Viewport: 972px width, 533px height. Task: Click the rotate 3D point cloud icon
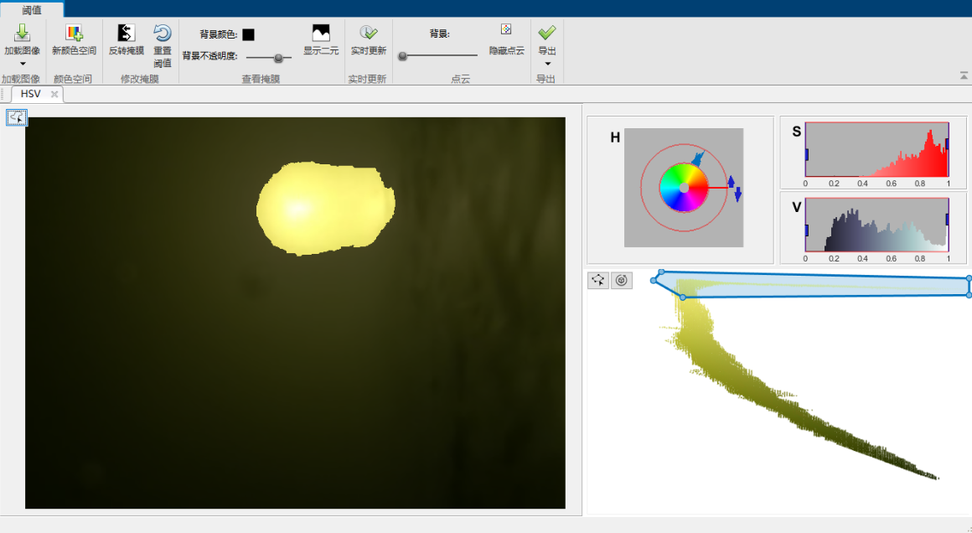click(621, 281)
